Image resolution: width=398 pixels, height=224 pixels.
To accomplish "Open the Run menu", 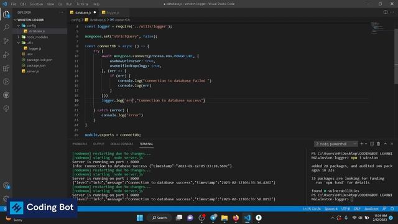I will click(x=69, y=4).
